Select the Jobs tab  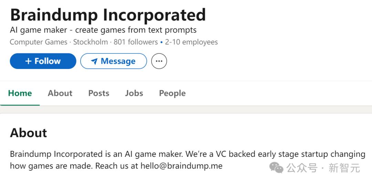click(134, 93)
